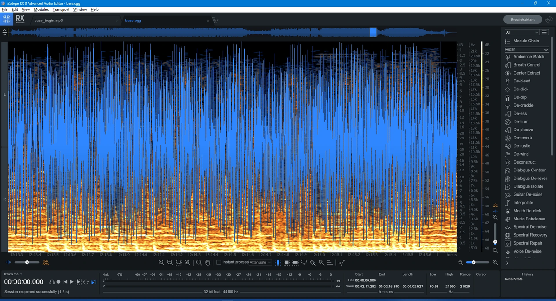Click the Repair Assistant button
The image size is (556, 301).
click(522, 20)
